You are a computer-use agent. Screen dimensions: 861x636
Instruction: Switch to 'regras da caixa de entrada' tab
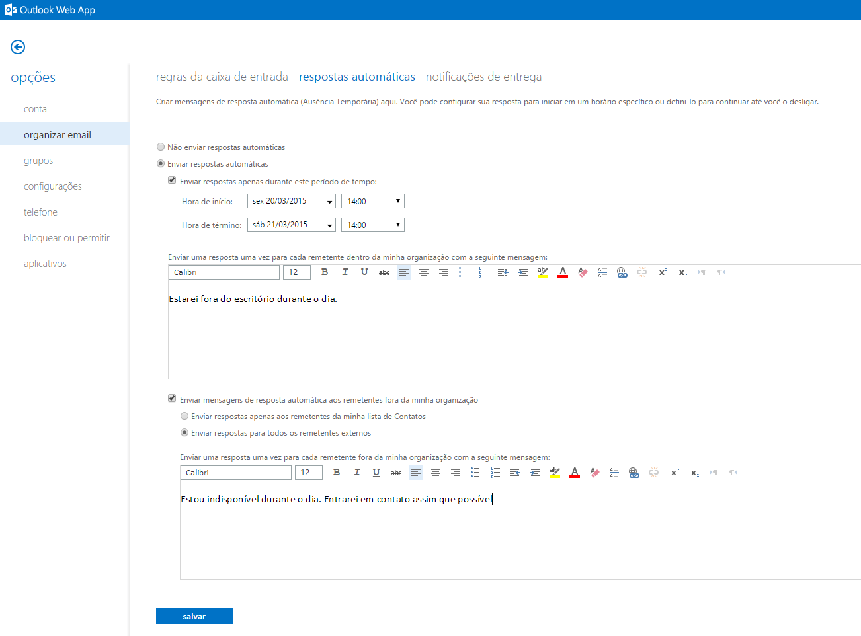click(x=222, y=77)
